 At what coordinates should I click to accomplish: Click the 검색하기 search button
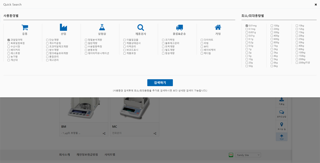160,83
